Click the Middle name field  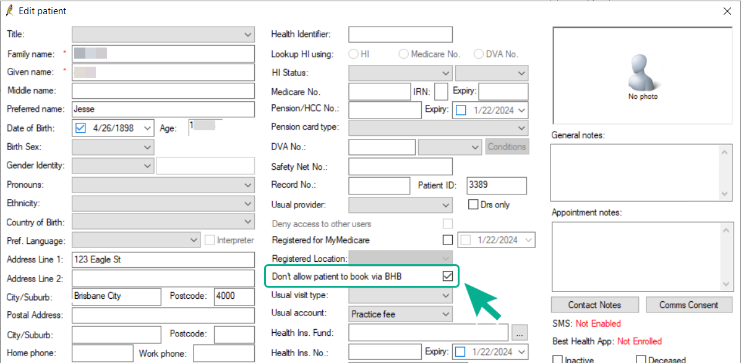(163, 90)
